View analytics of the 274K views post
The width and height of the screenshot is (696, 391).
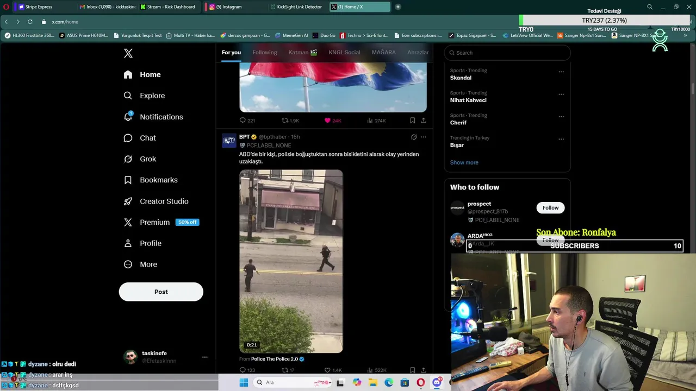[x=376, y=121]
